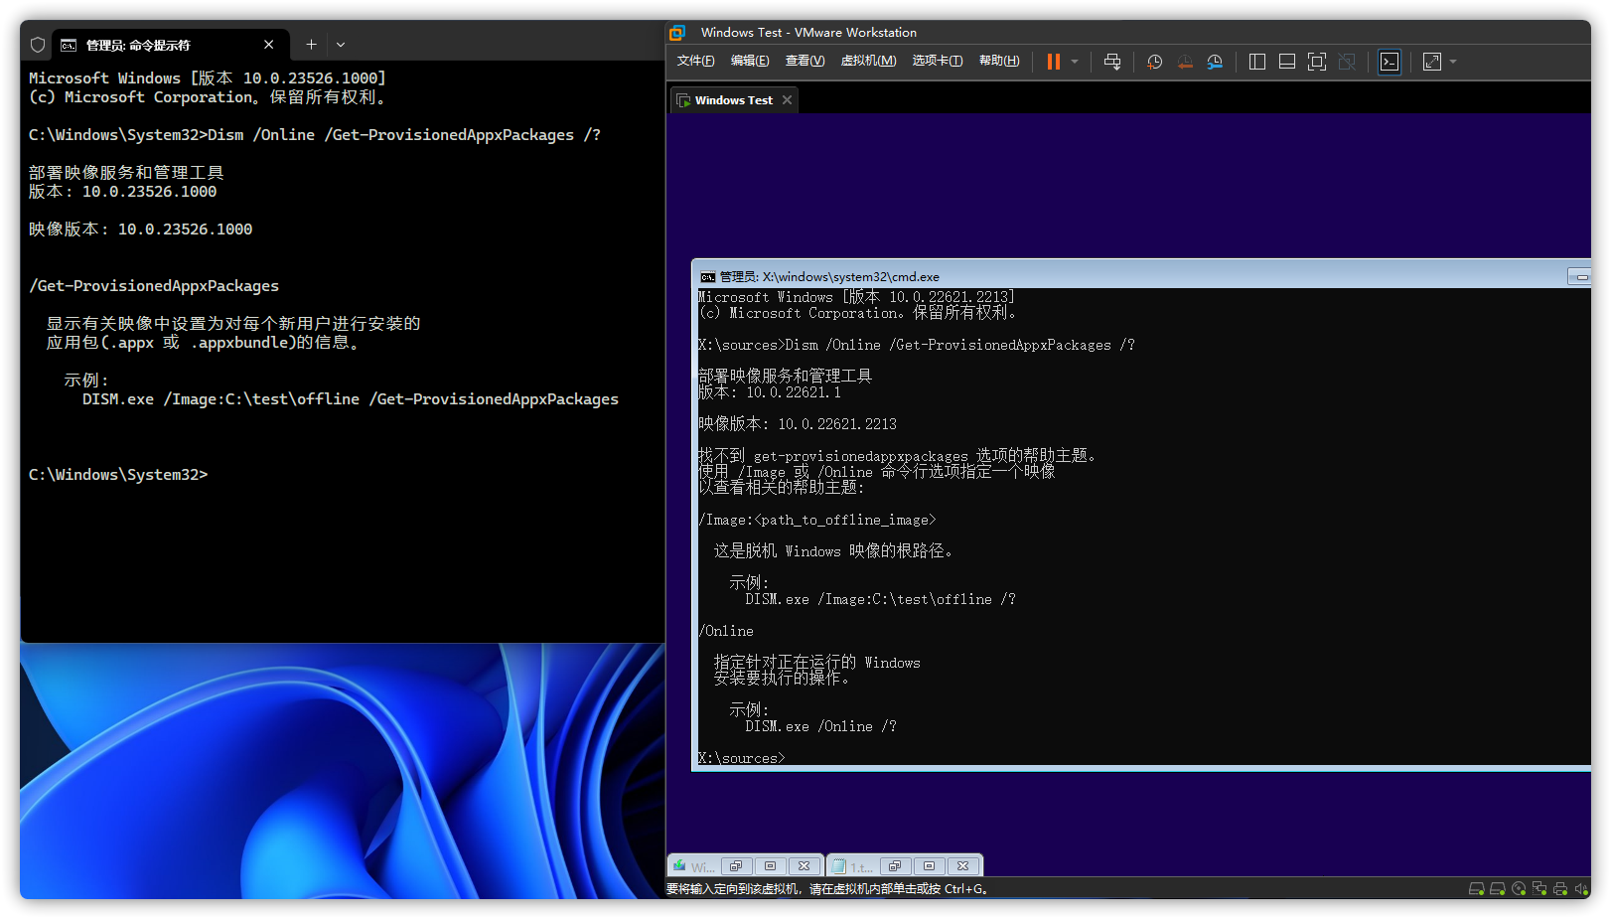Viewport: 1611px width, 919px height.
Task: Revert the VM to its previous snapshot
Action: (x=1185, y=62)
